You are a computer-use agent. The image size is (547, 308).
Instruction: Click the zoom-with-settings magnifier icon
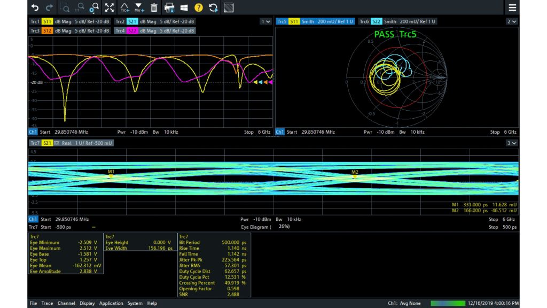click(x=94, y=7)
